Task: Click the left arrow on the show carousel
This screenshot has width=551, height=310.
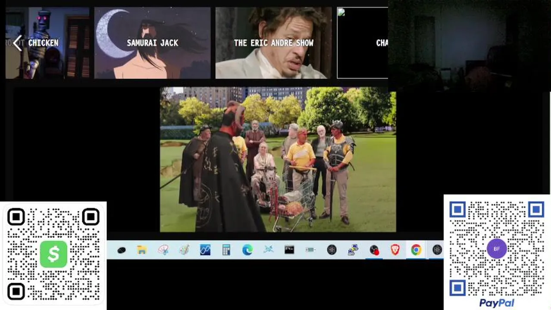Action: point(17,43)
